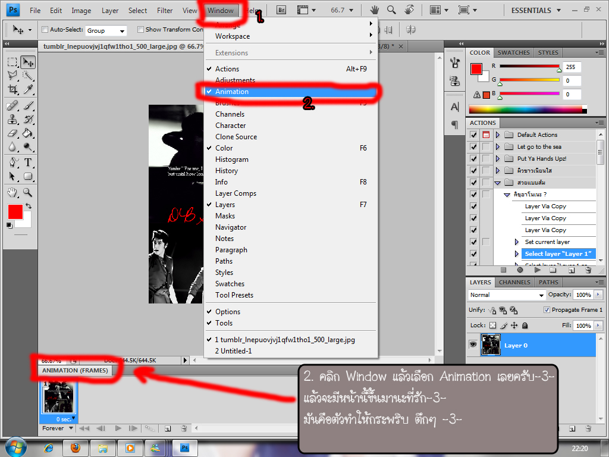Select the Hand tool in toolbox
Image resolution: width=609 pixels, height=457 pixels.
coord(13,192)
